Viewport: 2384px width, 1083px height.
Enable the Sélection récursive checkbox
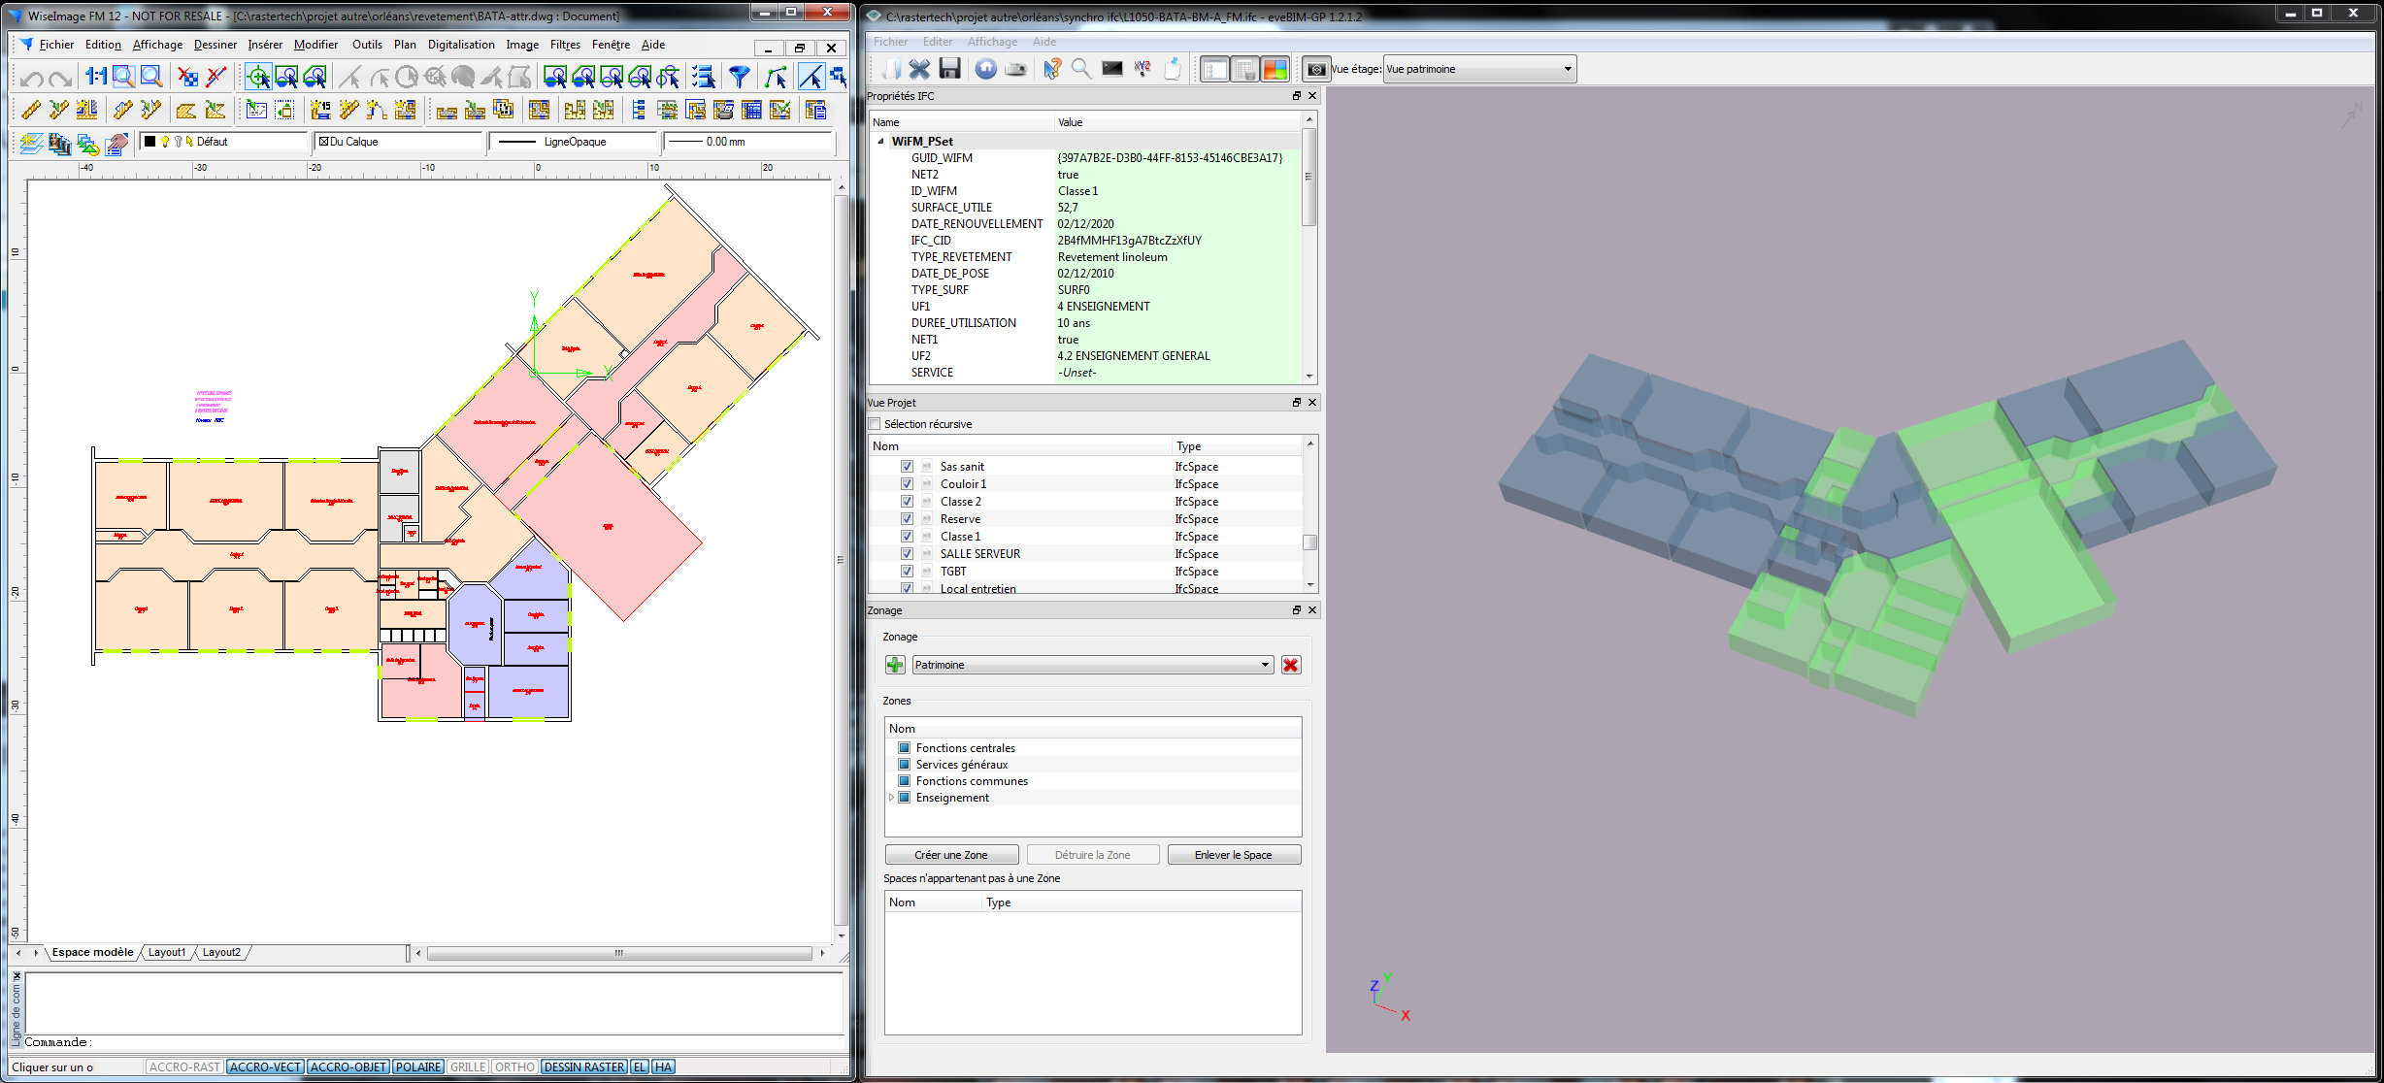pos(875,424)
